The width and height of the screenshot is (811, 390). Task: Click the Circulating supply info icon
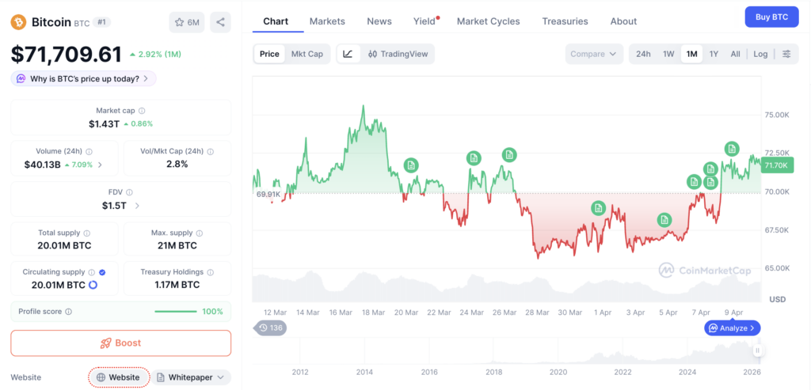[92, 271]
